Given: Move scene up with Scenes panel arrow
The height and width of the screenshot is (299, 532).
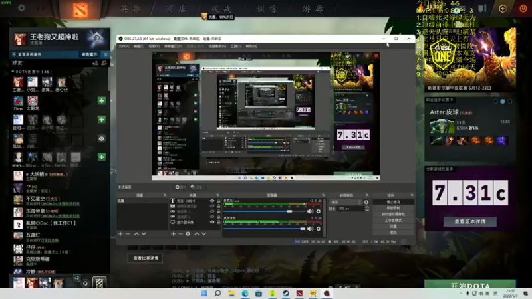Looking at the screenshot, I should pyautogui.click(x=136, y=234).
